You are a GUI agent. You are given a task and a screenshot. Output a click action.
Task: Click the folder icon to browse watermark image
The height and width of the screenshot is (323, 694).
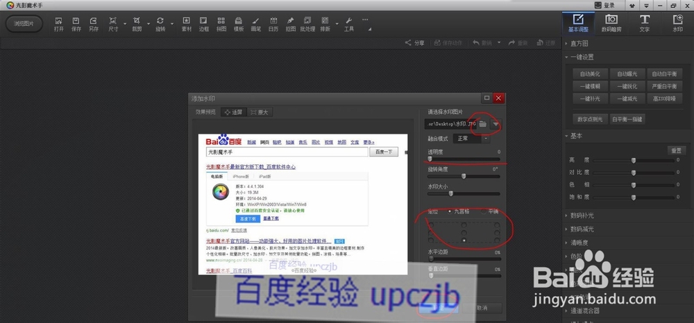click(483, 124)
